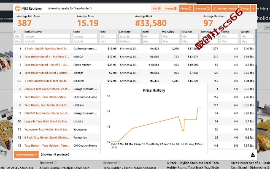Screen dimensions: 270x169
Task: Close the MBS Retriever panel
Action: [254, 8]
